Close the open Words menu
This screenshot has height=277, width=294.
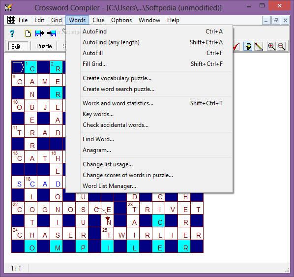tap(77, 20)
